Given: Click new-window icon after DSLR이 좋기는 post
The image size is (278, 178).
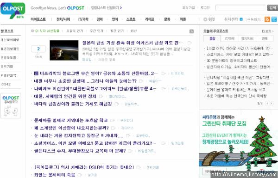Looking at the screenshot, I should (139, 167).
